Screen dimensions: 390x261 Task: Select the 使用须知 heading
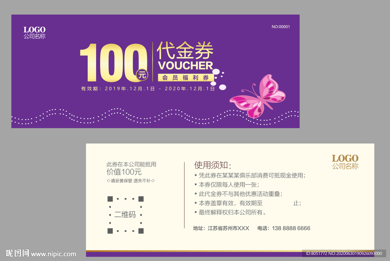213,165
